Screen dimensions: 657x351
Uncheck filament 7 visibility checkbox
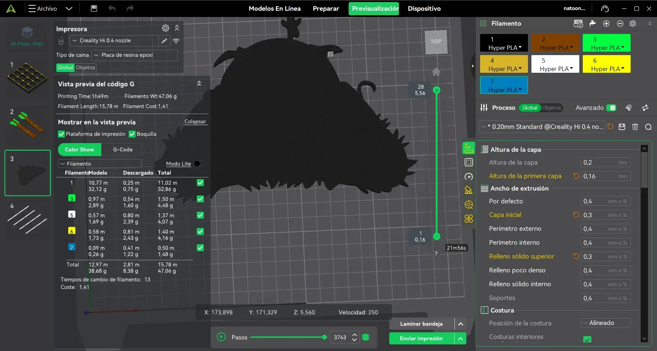point(200,248)
